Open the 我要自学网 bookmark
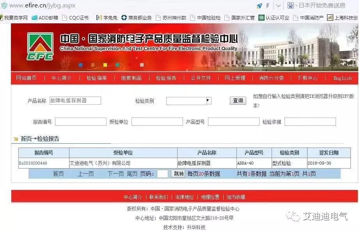359x232 pixels. click(x=14, y=18)
